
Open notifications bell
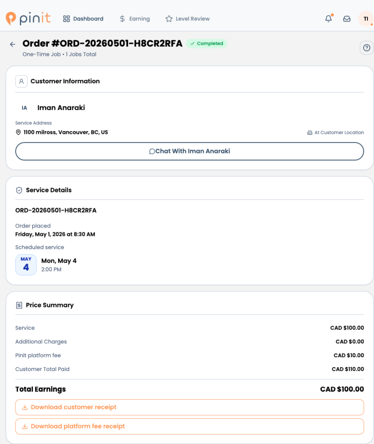click(328, 19)
